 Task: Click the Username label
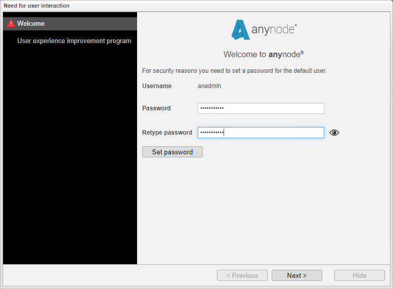coord(157,86)
